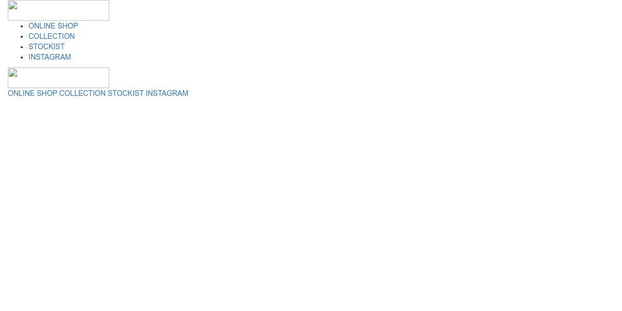The width and height of the screenshot is (622, 311).
Task: Select COLLECTION in the horizontal link row
Action: [x=82, y=93]
